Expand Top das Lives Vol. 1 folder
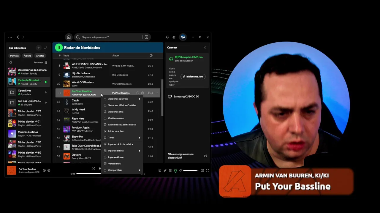The width and height of the screenshot is (380, 213). click(46, 103)
